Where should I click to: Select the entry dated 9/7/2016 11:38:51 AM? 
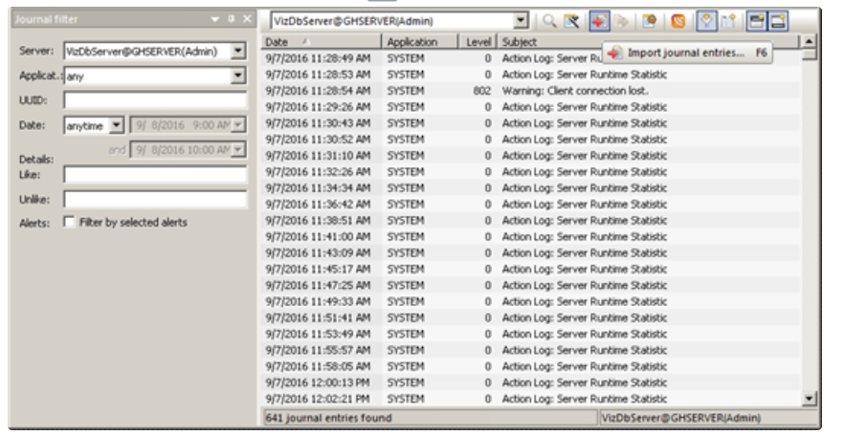click(x=531, y=220)
